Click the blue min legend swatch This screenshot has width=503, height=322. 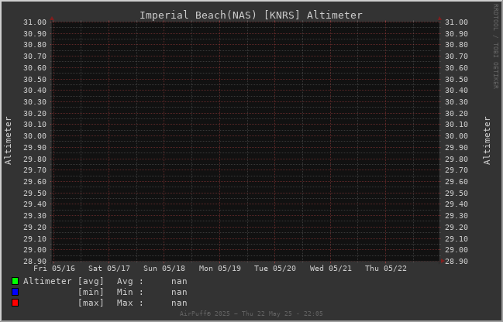(x=15, y=292)
